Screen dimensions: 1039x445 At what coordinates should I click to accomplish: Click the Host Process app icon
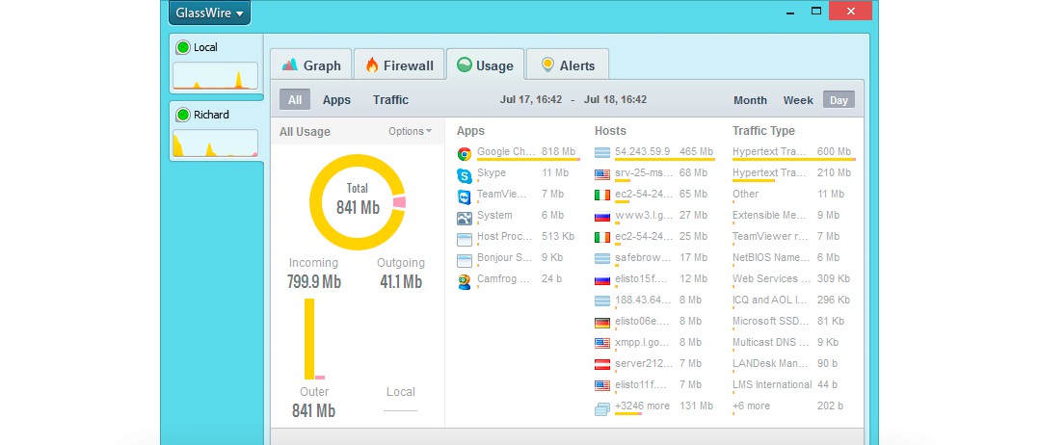465,239
